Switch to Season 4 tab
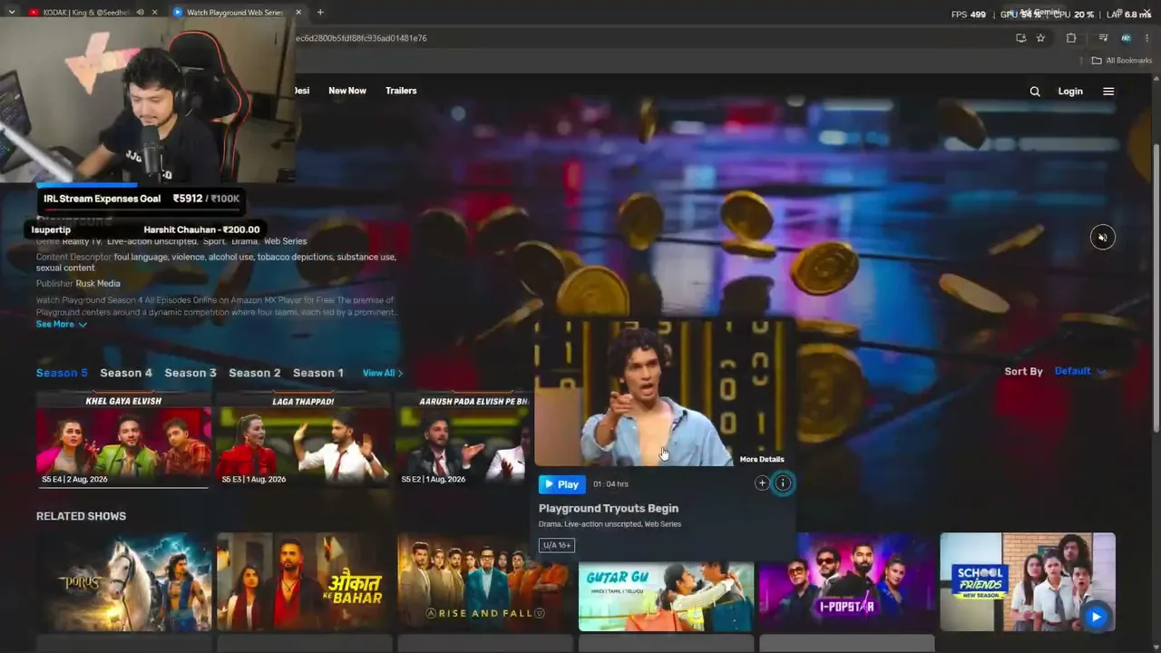 tap(126, 373)
